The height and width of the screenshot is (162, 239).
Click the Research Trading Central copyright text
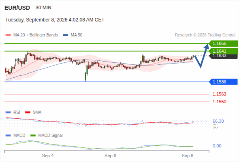[205, 35]
